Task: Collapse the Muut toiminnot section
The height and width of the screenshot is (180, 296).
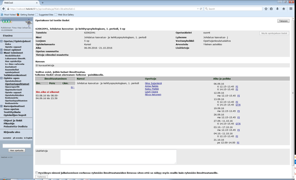Action: click(x=2, y=53)
